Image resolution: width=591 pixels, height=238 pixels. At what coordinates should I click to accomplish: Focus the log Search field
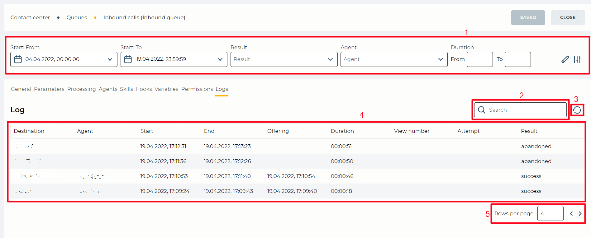click(x=520, y=110)
